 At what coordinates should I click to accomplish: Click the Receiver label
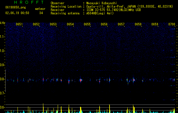57,10
